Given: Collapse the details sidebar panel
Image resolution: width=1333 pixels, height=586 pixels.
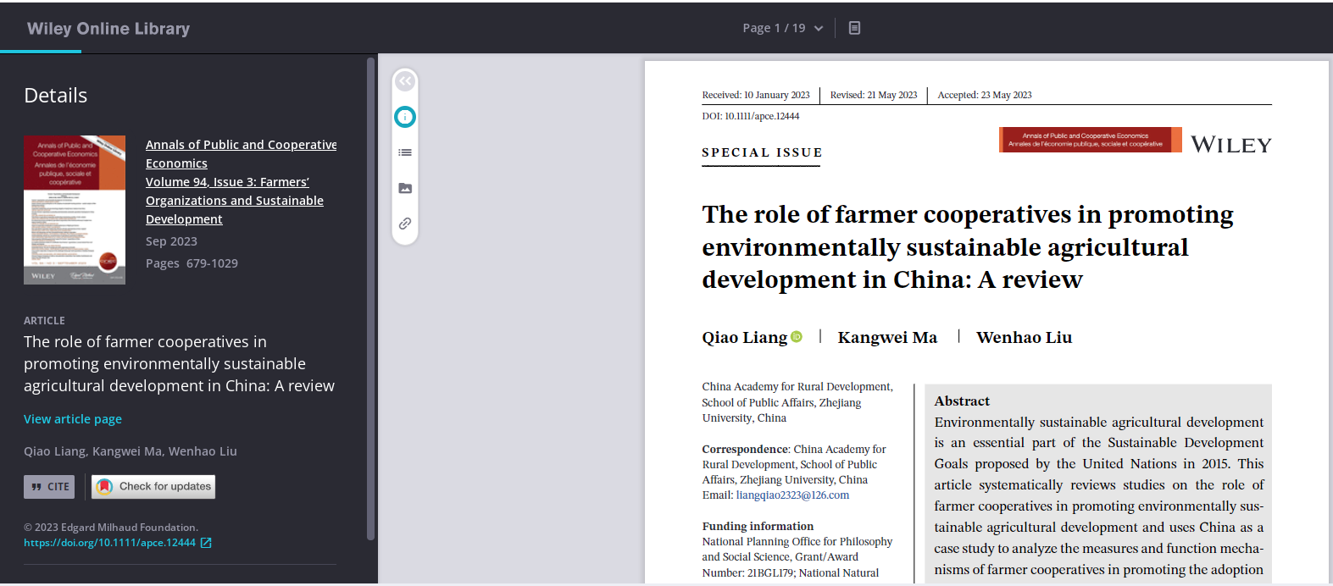Looking at the screenshot, I should coord(405,81).
